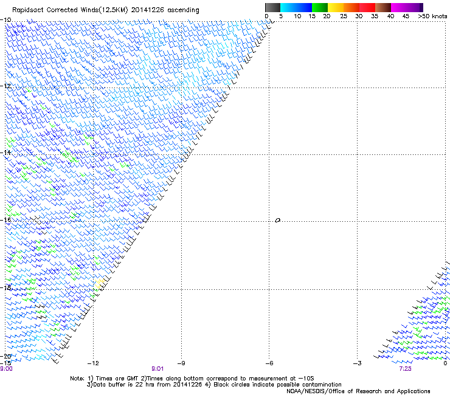The width and height of the screenshot is (450, 395).
Task: Click the latitude label '-16' on left axis
Action: click(5, 220)
